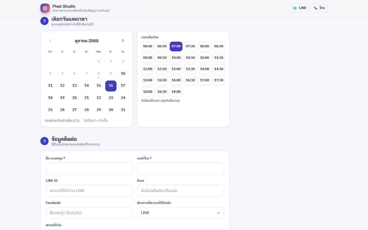Image resolution: width=368 pixels, height=230 pixels.
Task: Click the email input field
Action: [180, 191]
